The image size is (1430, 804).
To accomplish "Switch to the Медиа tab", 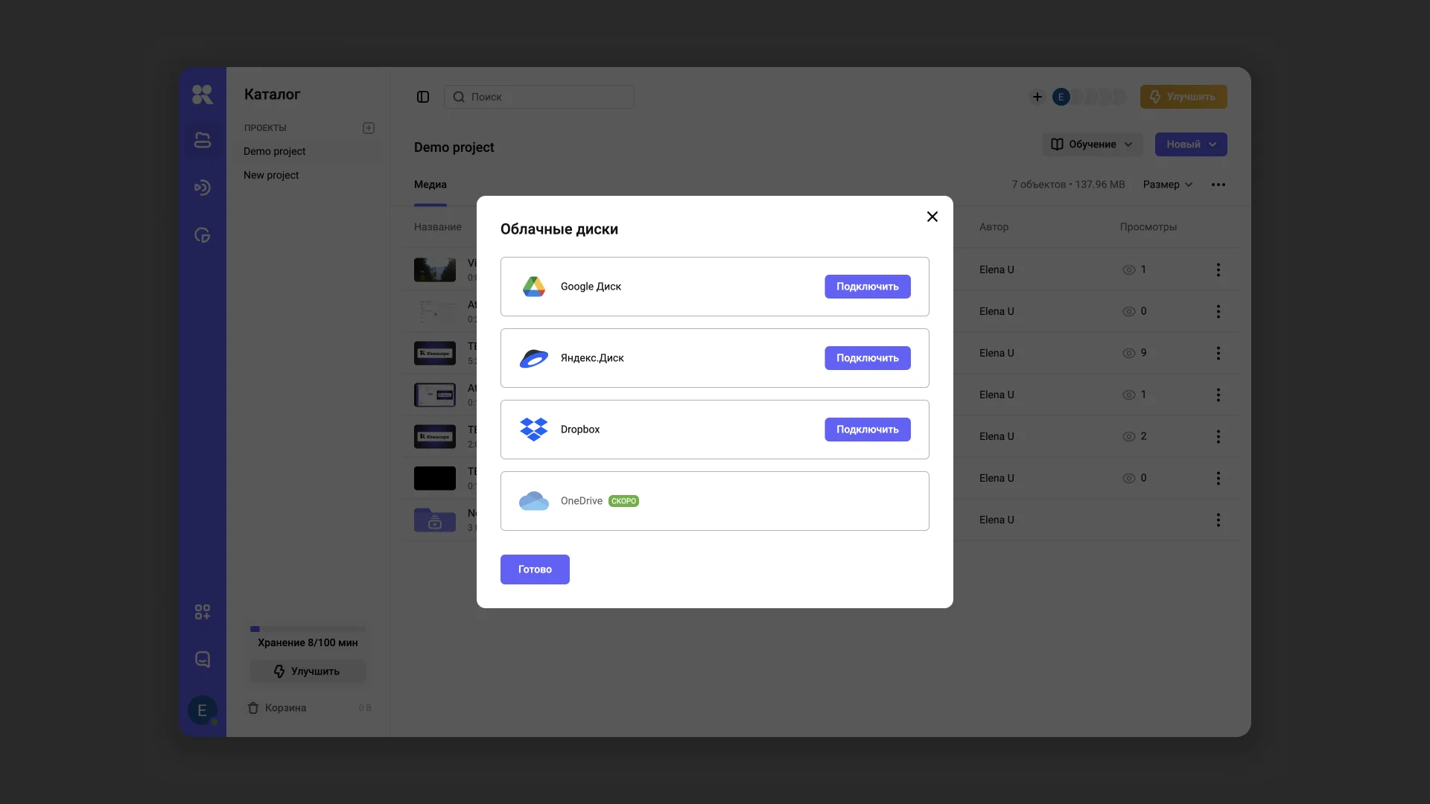I will tap(430, 185).
